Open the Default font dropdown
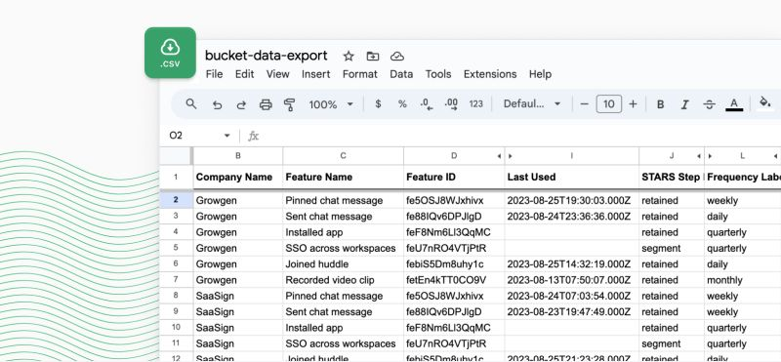 532,104
